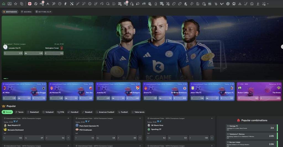Filter popular matches by Handball
This screenshot has height=147, width=283.
coord(73,112)
